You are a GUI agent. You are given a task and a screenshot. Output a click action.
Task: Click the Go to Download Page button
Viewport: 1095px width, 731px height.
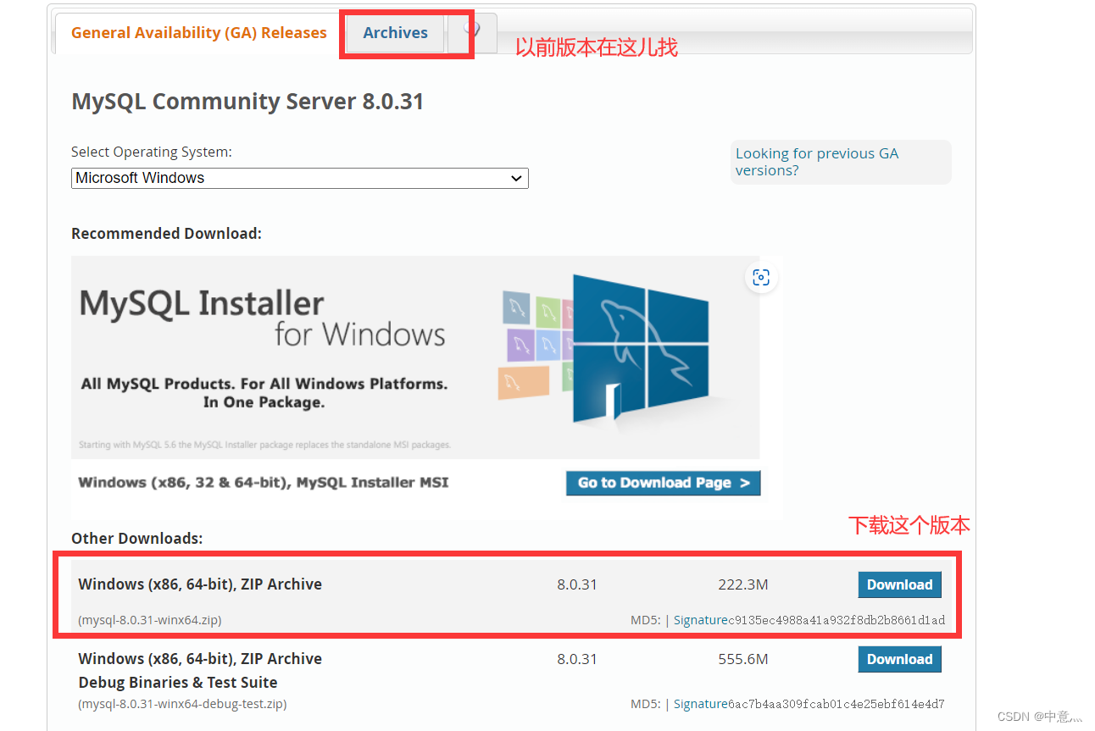coord(664,483)
